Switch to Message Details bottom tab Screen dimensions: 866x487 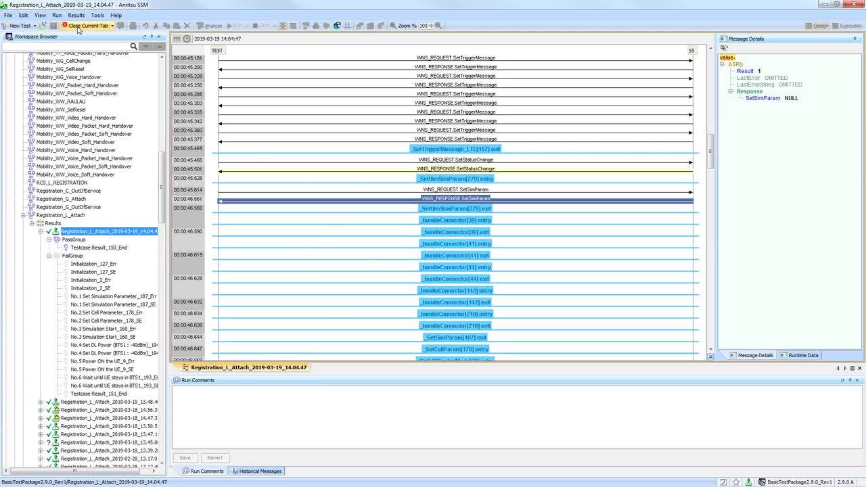coord(751,355)
